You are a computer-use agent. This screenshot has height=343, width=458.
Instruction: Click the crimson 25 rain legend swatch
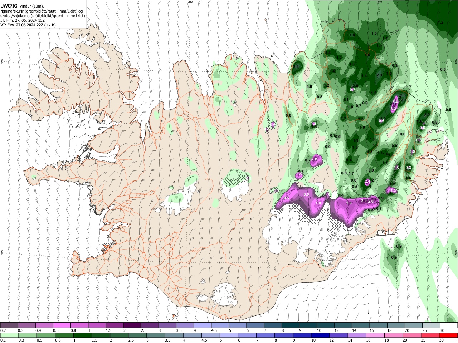click(x=430, y=335)
